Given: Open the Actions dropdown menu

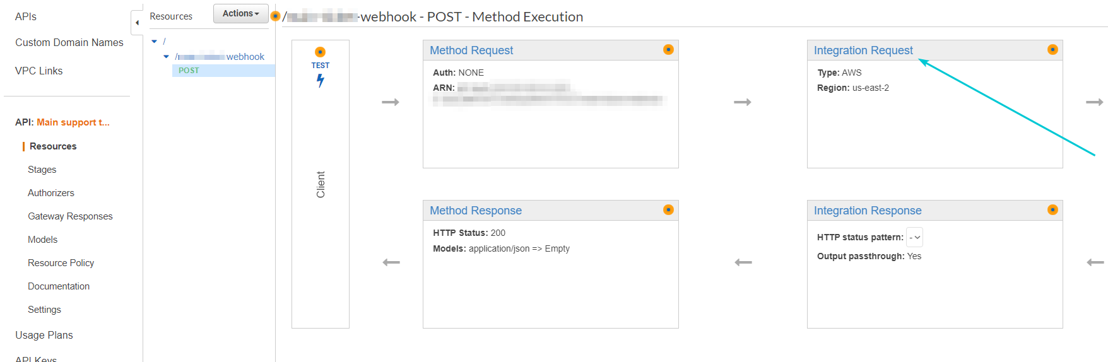Looking at the screenshot, I should [240, 13].
